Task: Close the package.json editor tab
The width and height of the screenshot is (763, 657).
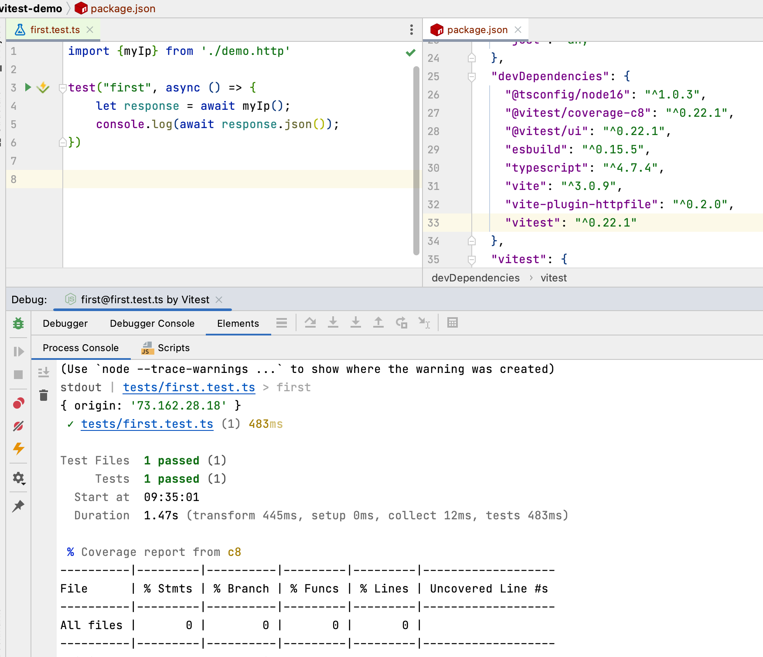Action: point(518,30)
